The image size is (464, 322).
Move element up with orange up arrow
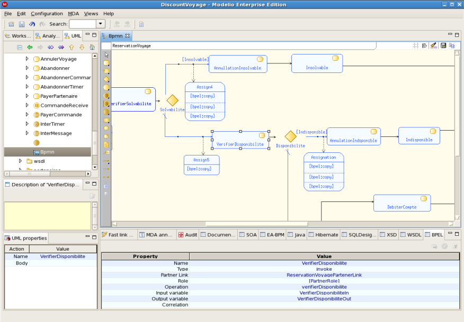[72, 47]
